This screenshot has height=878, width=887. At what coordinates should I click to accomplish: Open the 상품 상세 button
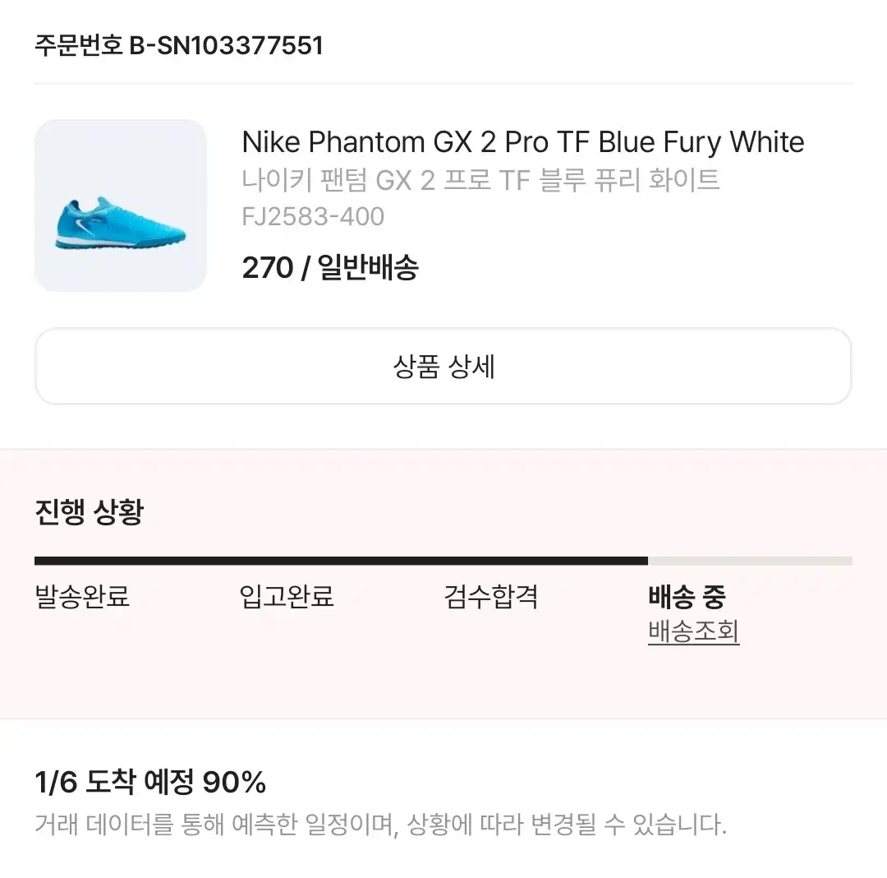[x=443, y=367]
